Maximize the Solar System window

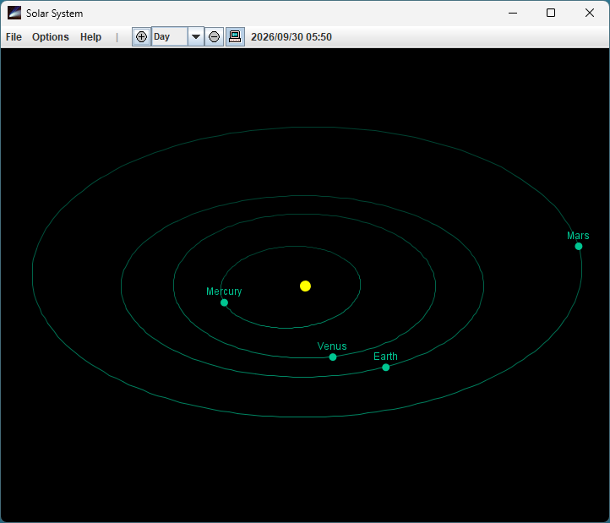coord(551,13)
